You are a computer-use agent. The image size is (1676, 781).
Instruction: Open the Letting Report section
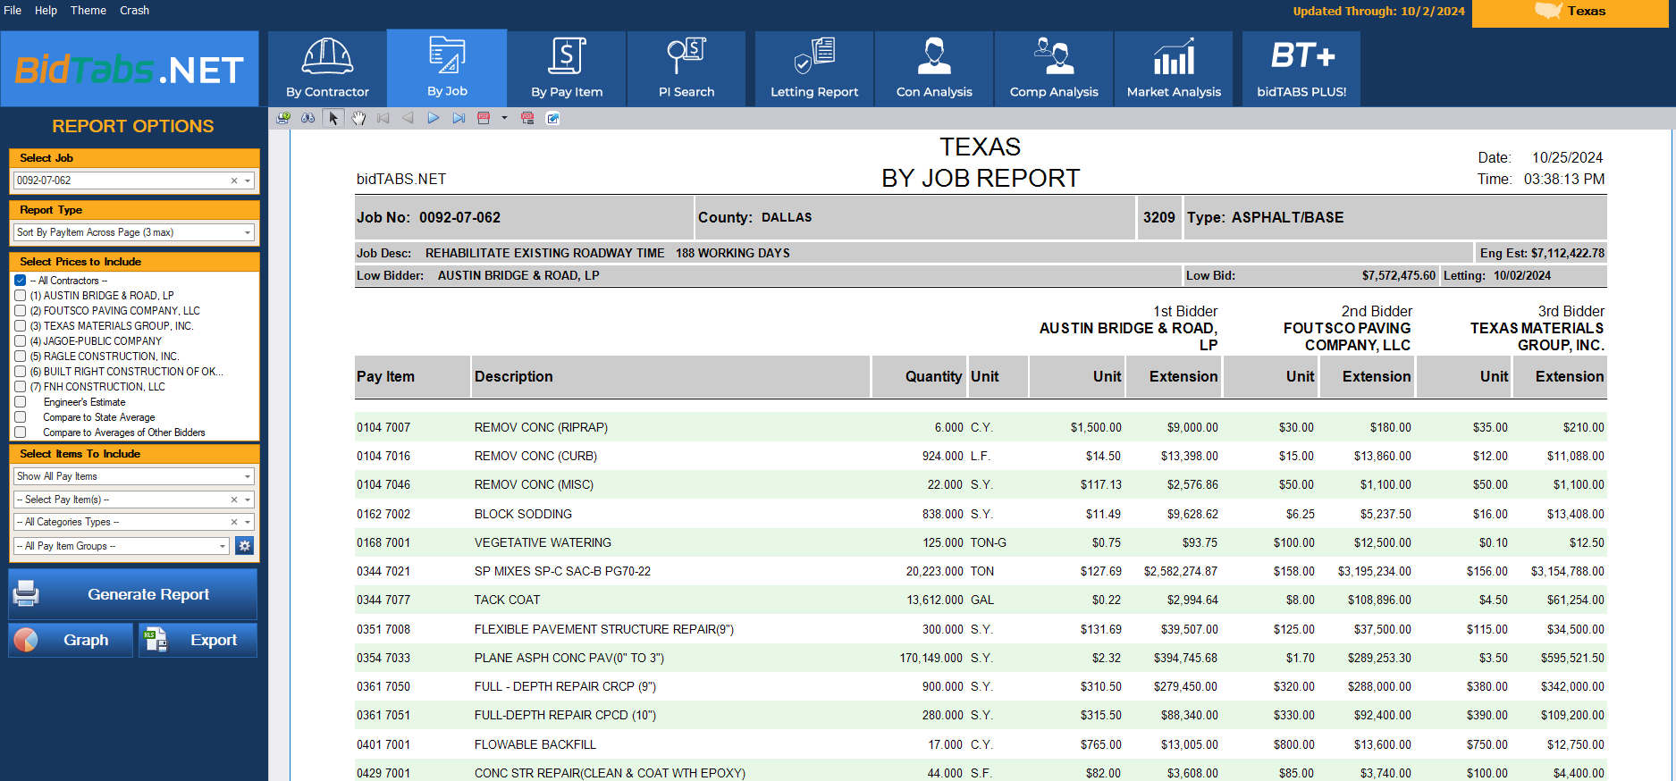click(814, 69)
